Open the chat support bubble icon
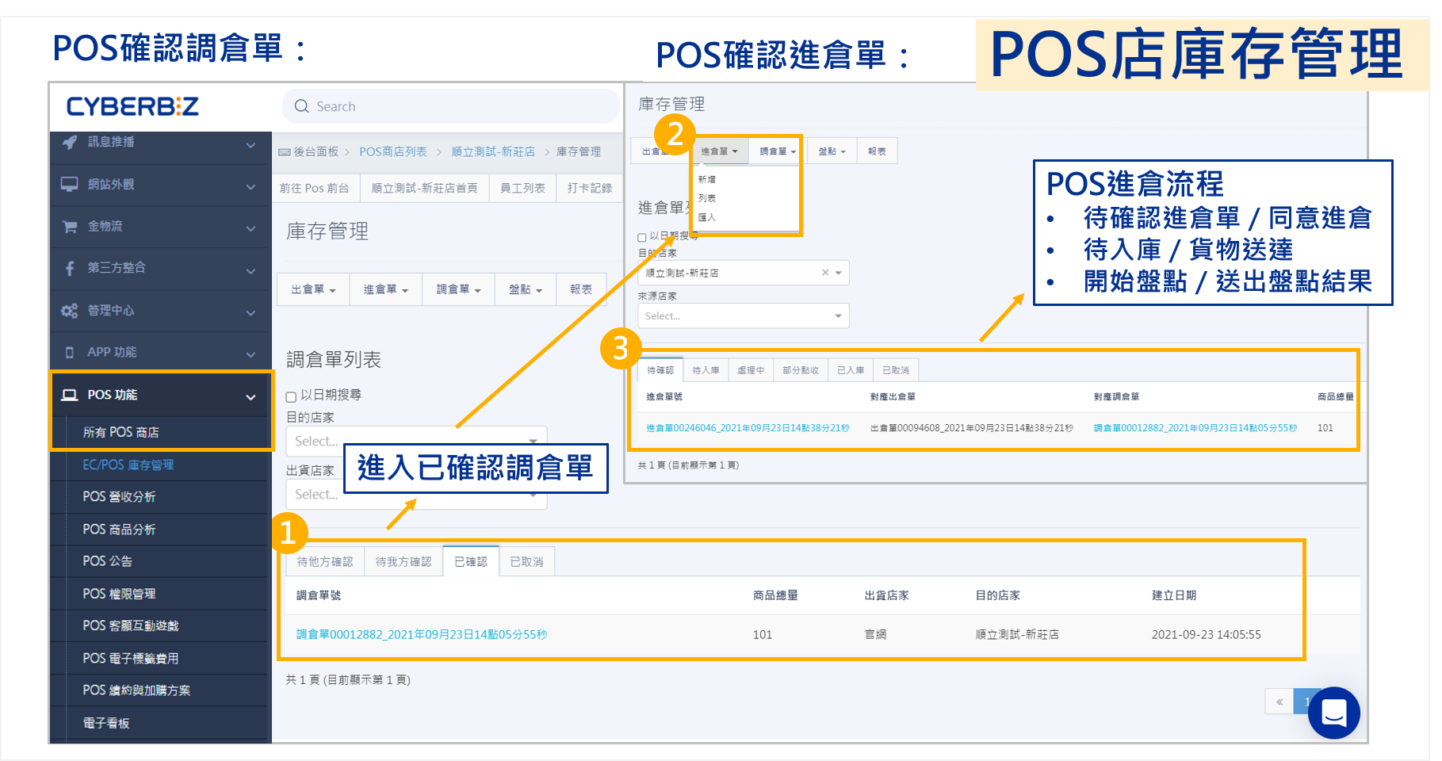 click(x=1333, y=713)
